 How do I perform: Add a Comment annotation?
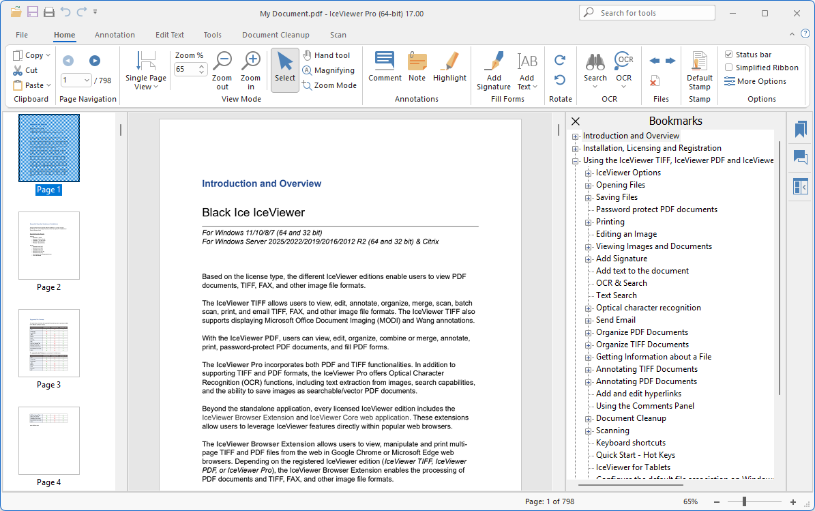(x=385, y=63)
